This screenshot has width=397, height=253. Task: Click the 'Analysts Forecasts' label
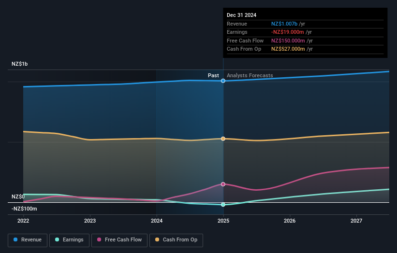pos(250,76)
